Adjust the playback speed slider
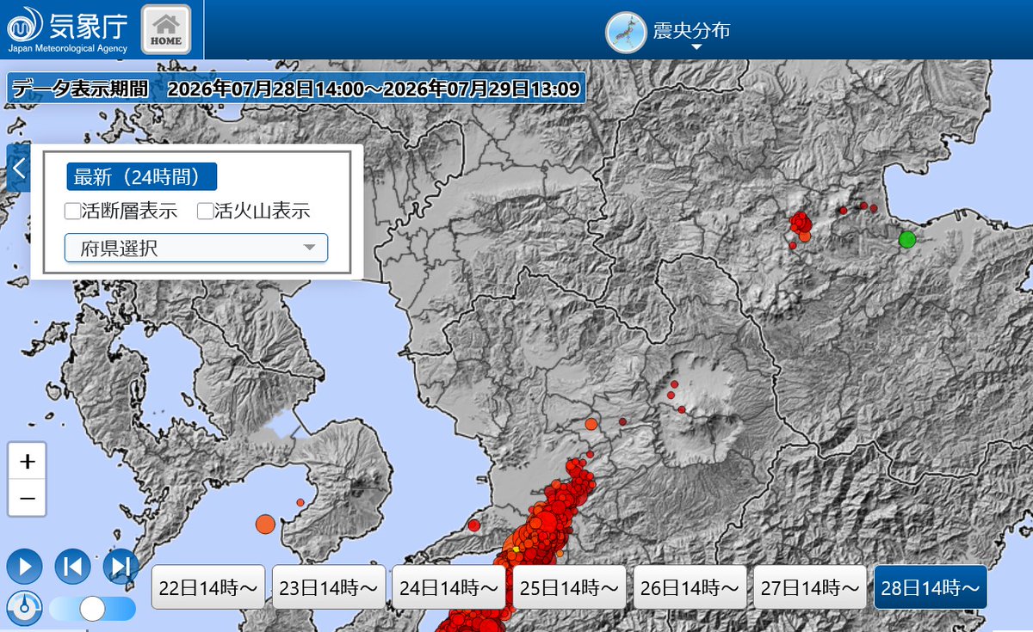 [x=92, y=609]
